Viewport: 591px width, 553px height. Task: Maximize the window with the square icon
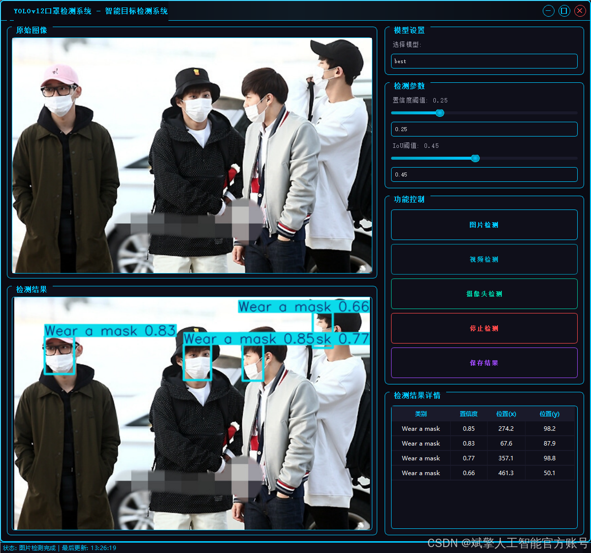point(564,11)
